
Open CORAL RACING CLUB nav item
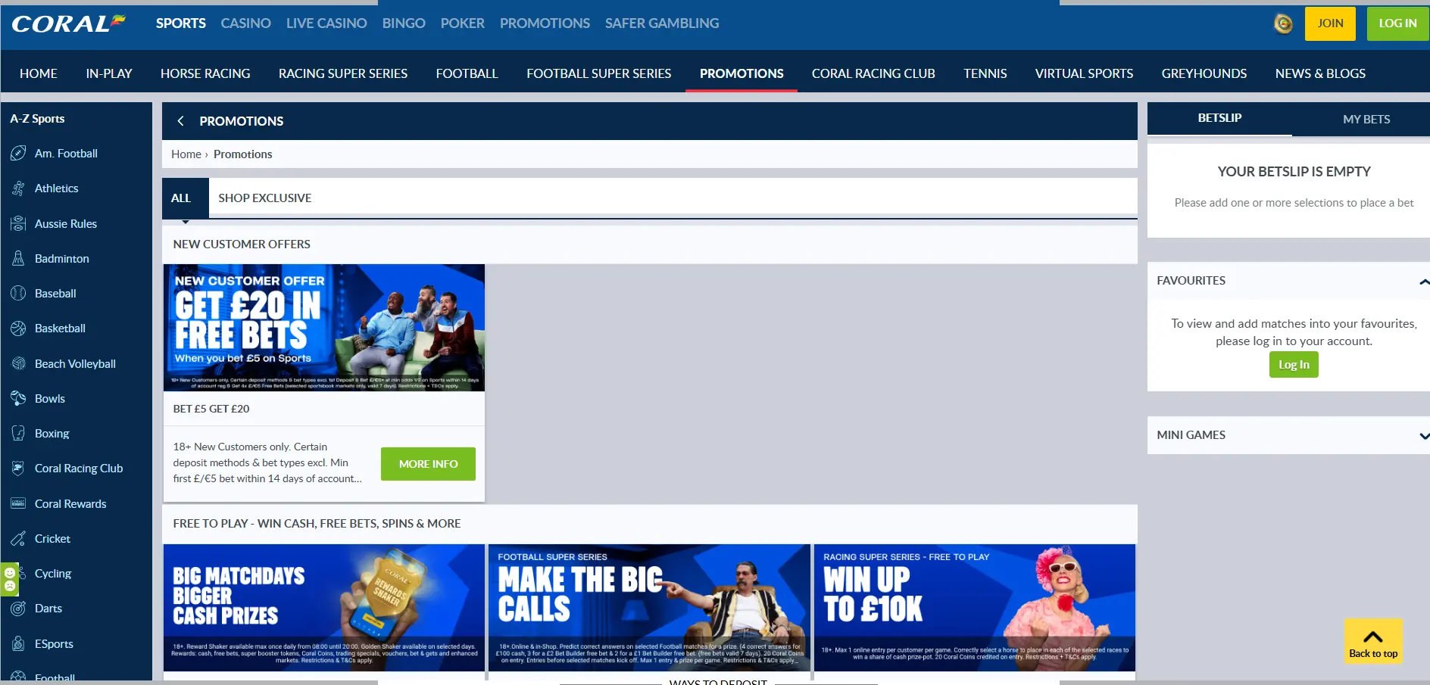tap(873, 73)
